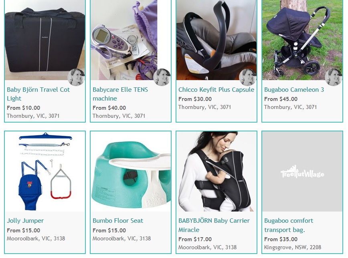Open the Baby Björn Travel Cot Light link

click(x=38, y=94)
